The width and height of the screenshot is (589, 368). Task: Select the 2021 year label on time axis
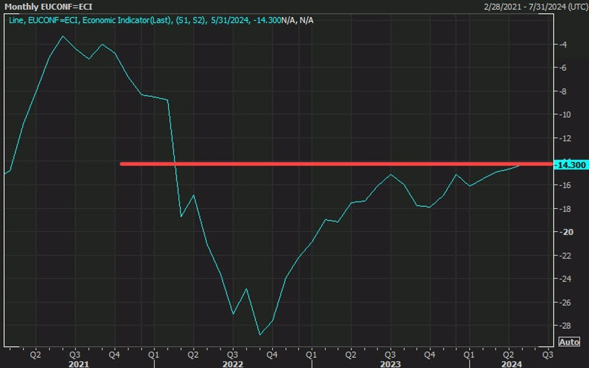coord(79,364)
